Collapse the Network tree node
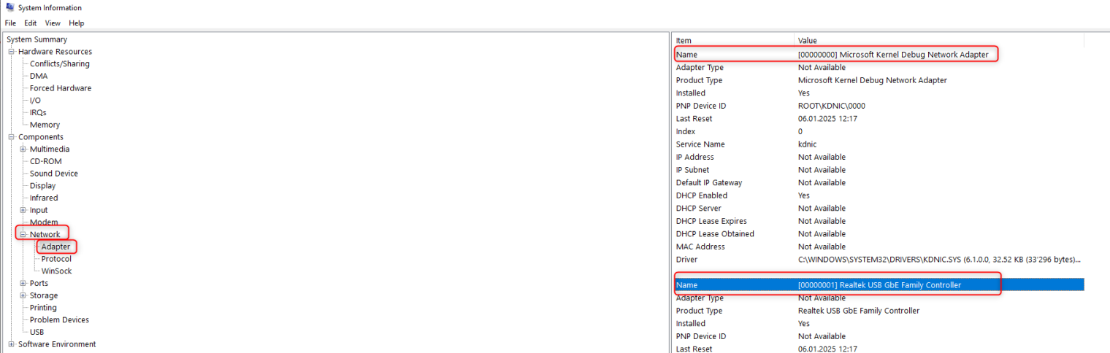 click(23, 235)
